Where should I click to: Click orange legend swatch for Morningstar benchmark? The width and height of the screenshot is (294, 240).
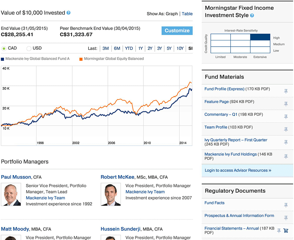click(x=81, y=59)
